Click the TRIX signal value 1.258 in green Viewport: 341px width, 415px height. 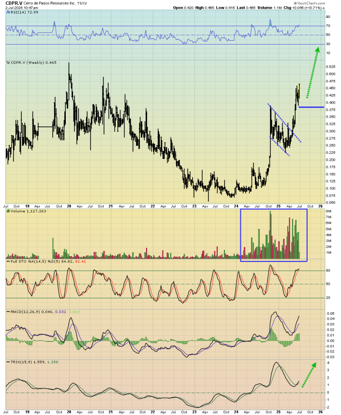53,362
